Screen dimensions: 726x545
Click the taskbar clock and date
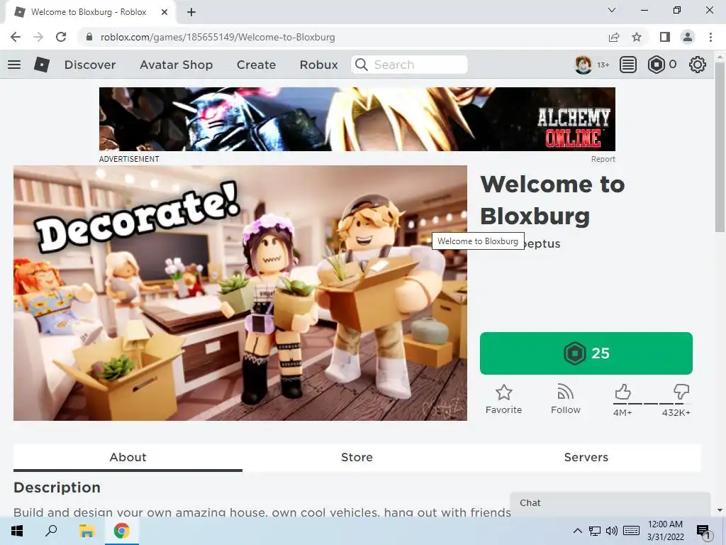665,531
